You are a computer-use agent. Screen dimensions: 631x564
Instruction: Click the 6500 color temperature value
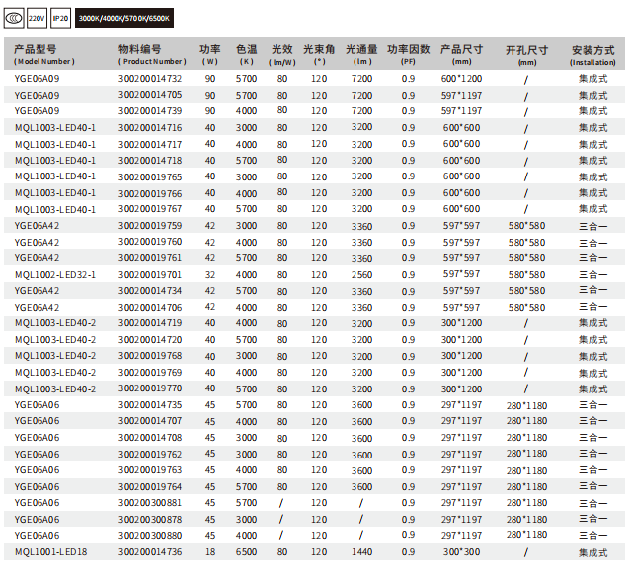point(246,552)
